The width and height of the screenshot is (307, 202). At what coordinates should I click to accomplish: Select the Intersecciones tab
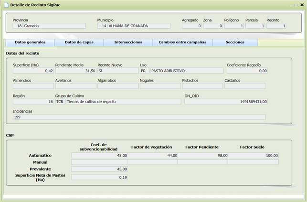(x=128, y=43)
